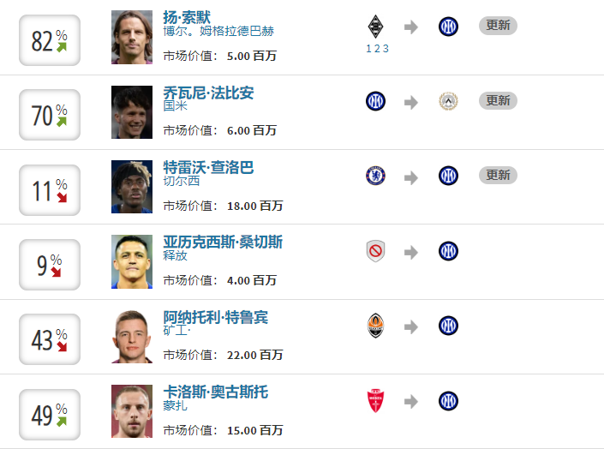Click the 82% probability box
604x449 pixels.
[x=50, y=40]
